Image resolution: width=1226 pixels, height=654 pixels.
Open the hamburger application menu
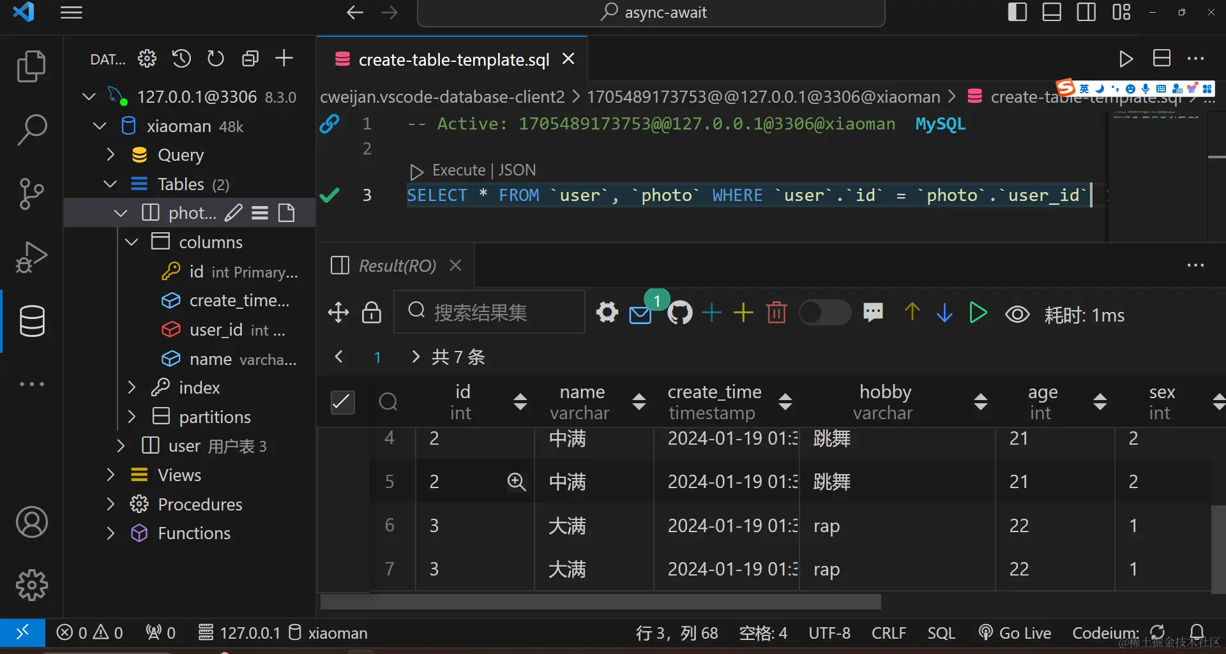(x=72, y=12)
